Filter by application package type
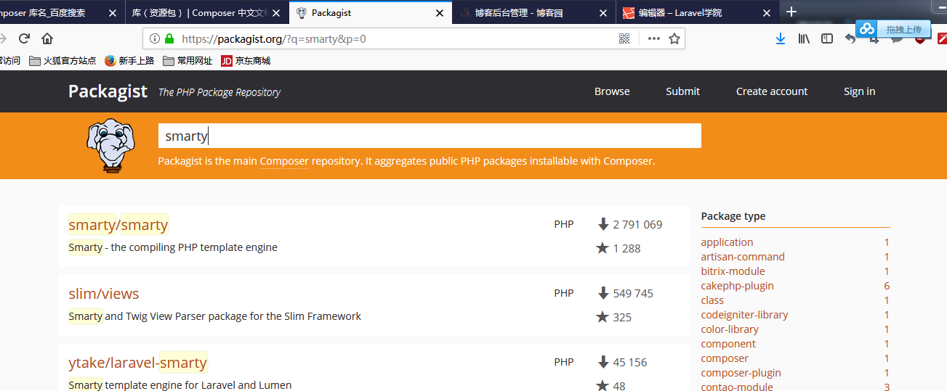 [x=727, y=242]
